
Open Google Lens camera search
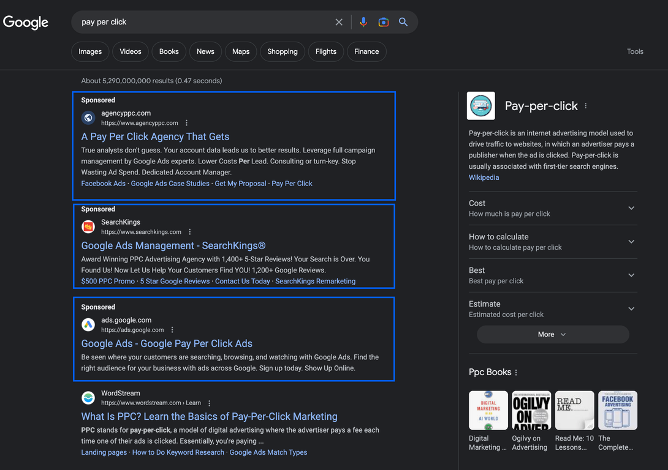tap(384, 22)
